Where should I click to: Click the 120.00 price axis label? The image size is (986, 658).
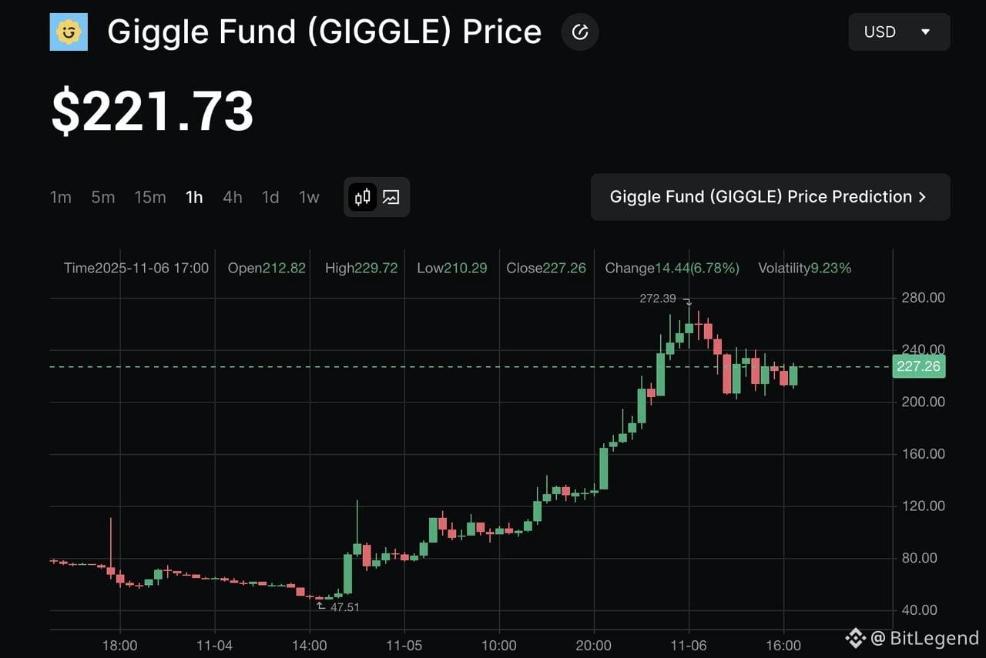[924, 506]
